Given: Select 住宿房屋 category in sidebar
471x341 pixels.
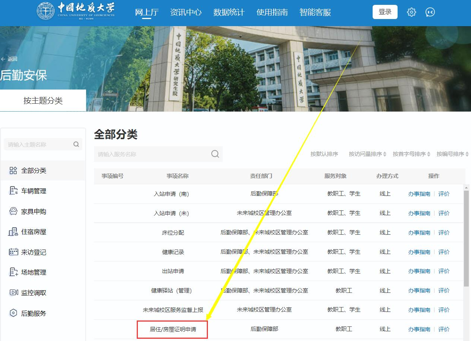Looking at the screenshot, I should click(x=34, y=232).
